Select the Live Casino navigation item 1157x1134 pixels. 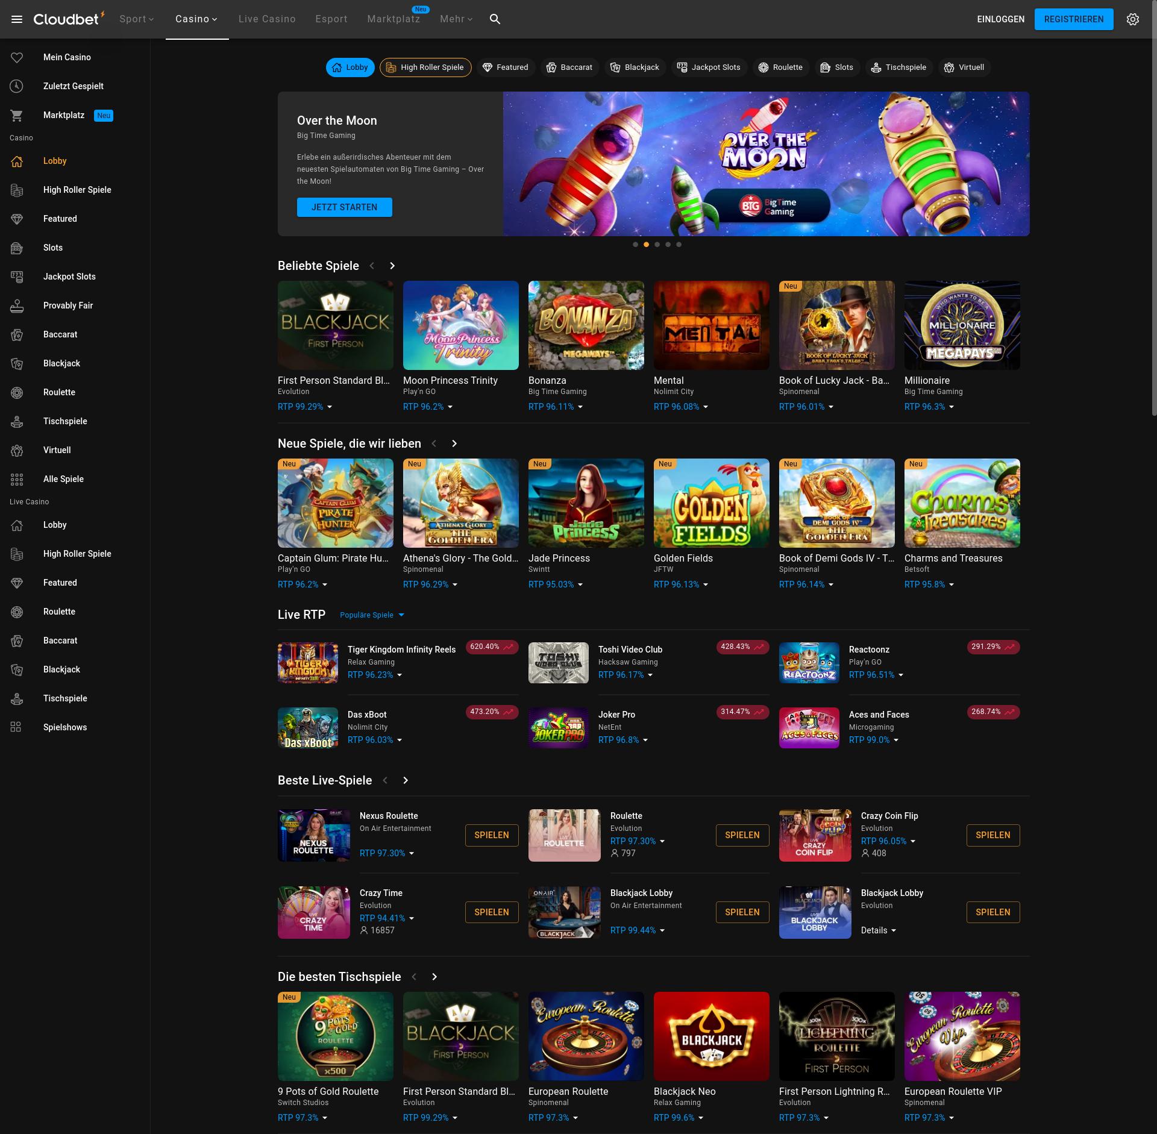(266, 19)
